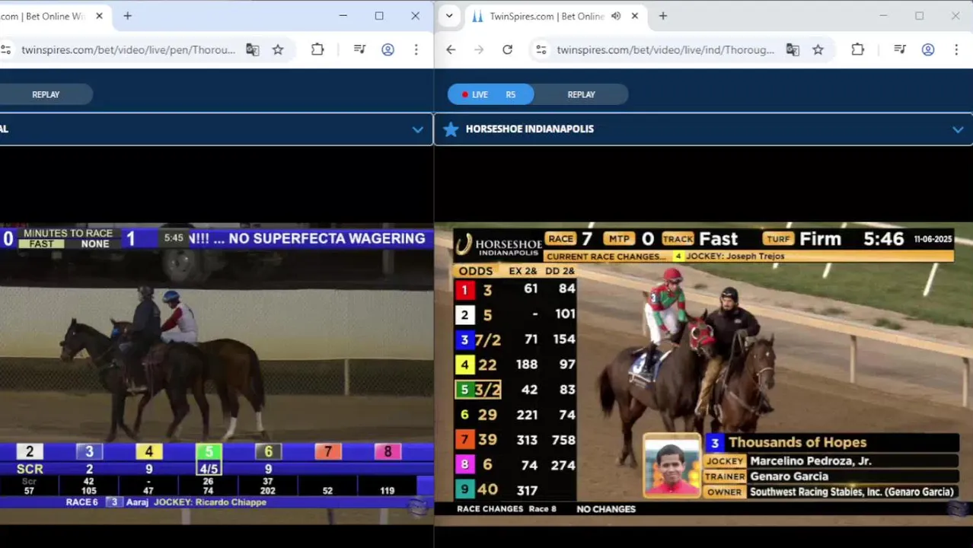The width and height of the screenshot is (973, 548).
Task: Bookmark page star in left browser window
Action: (278, 49)
